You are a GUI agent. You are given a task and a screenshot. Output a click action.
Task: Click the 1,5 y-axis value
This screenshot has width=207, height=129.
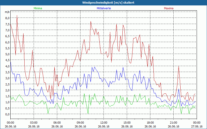[x=8, y=96]
